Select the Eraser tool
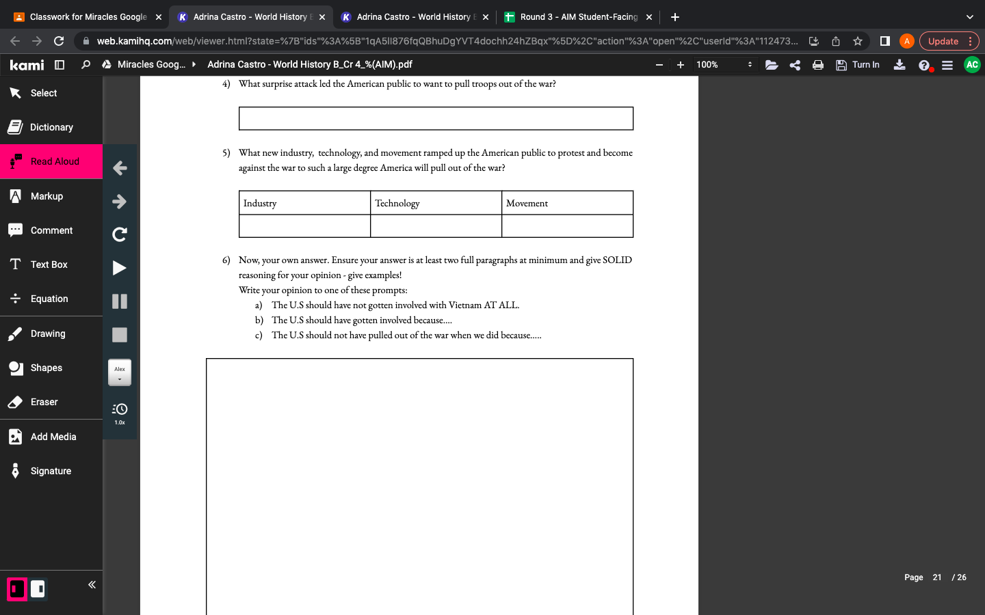 [44, 402]
